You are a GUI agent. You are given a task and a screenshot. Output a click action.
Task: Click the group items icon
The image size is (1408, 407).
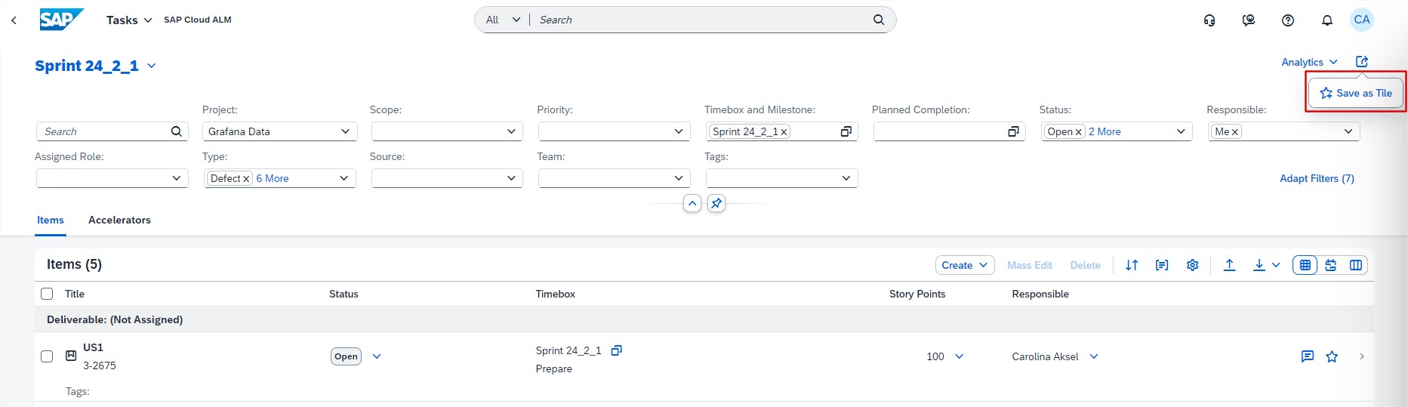click(x=1162, y=265)
